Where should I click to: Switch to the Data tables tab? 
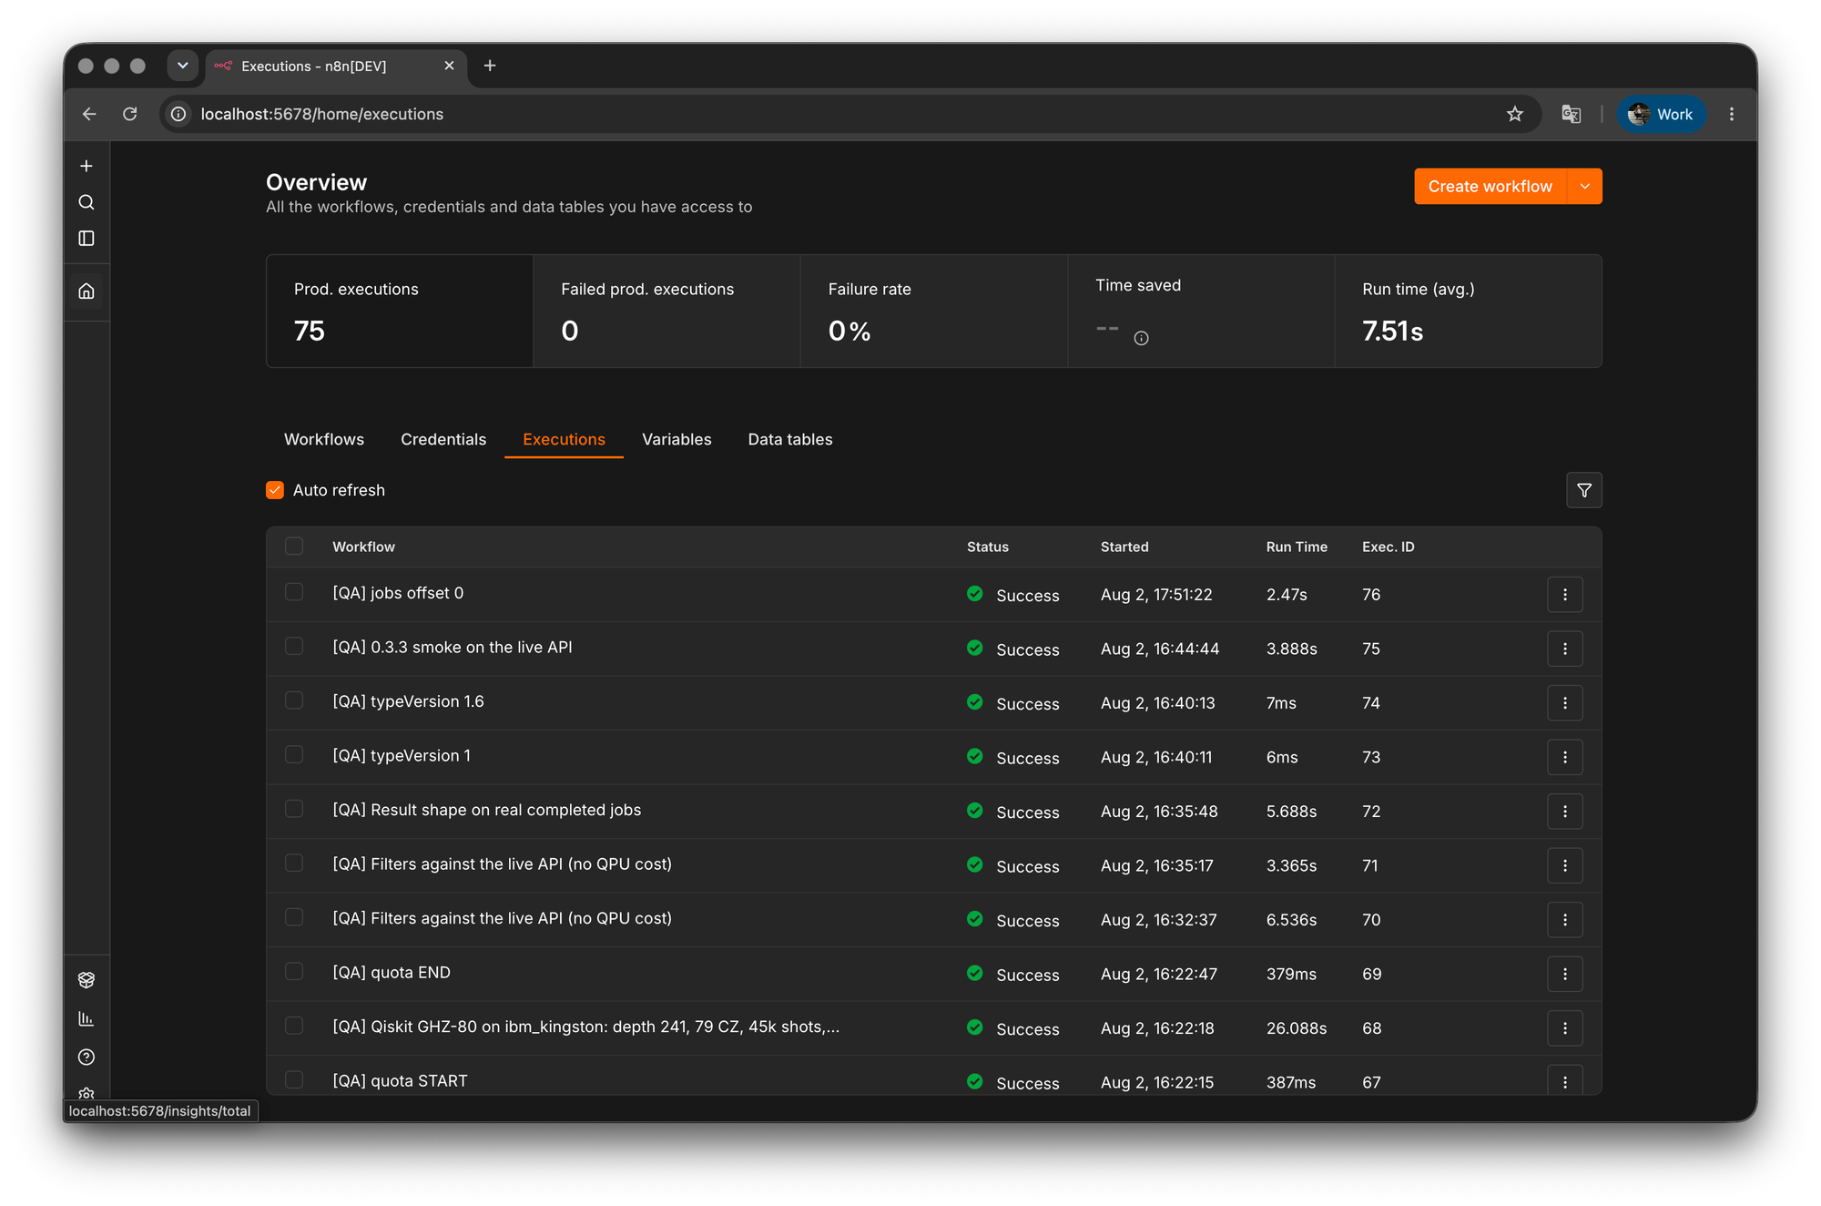(790, 439)
